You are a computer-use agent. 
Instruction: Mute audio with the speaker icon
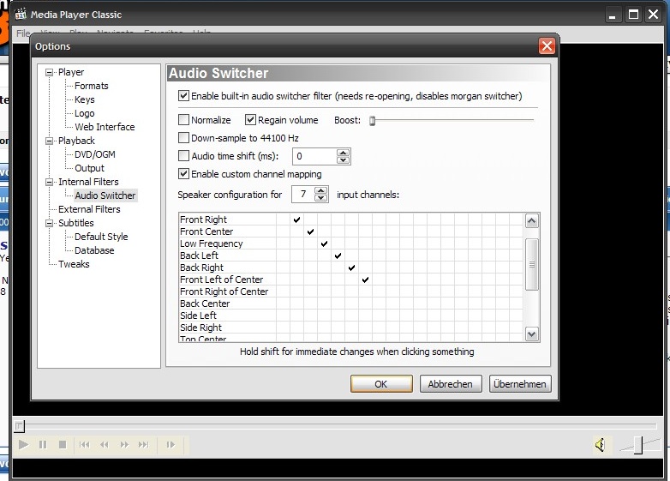pyautogui.click(x=601, y=445)
